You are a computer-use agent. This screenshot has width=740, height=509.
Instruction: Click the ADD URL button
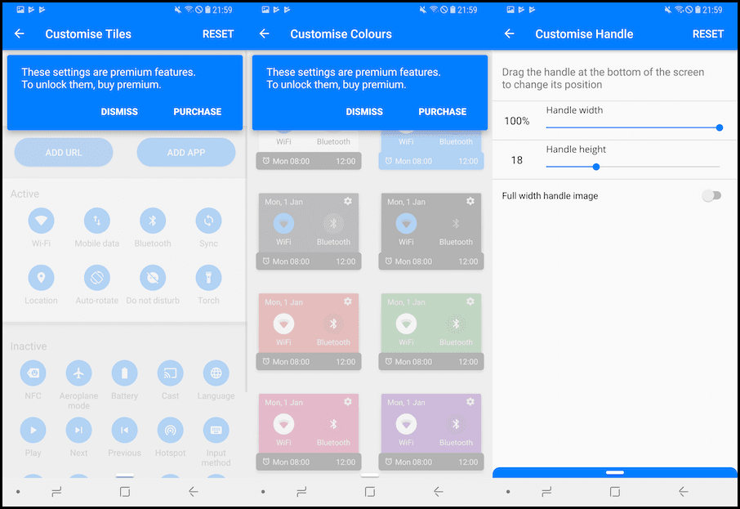(64, 153)
